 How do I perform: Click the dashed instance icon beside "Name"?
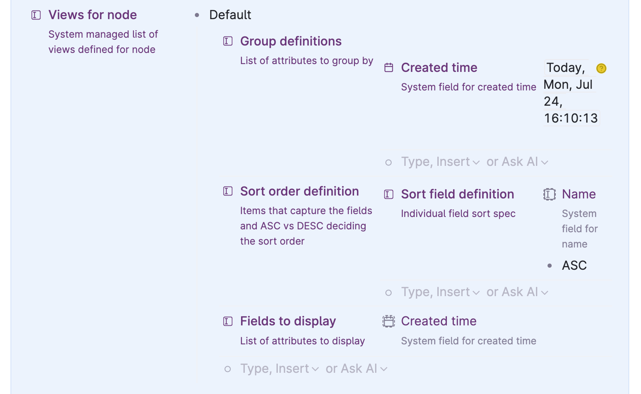point(550,194)
